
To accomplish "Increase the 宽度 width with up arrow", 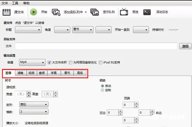I will click(x=29, y=93).
